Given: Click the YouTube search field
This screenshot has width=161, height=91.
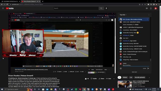Looking at the screenshot, I should pos(76,8).
